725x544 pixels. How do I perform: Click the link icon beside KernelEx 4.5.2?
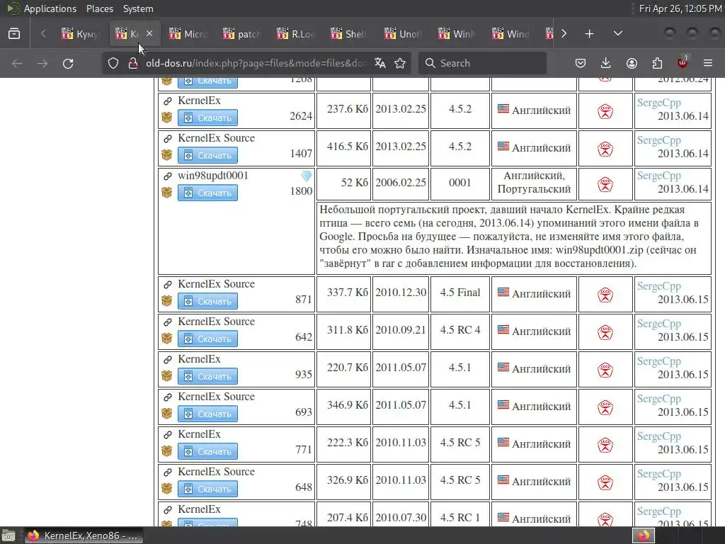(x=168, y=101)
